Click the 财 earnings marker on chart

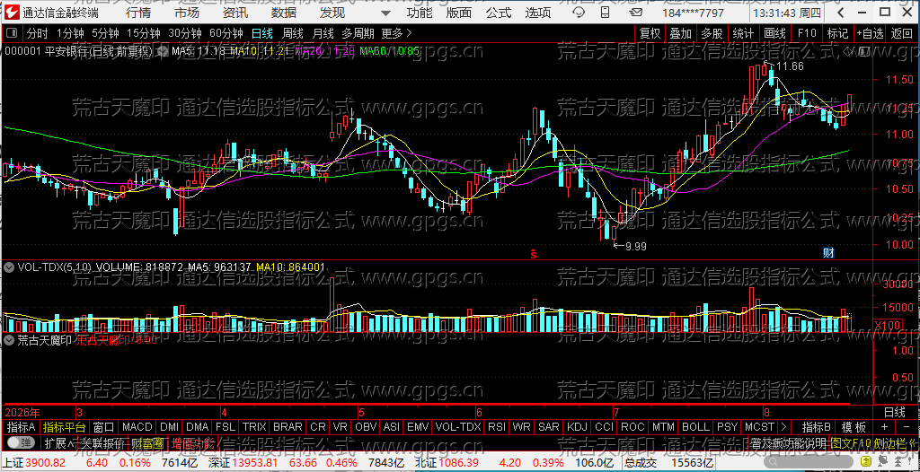point(828,253)
